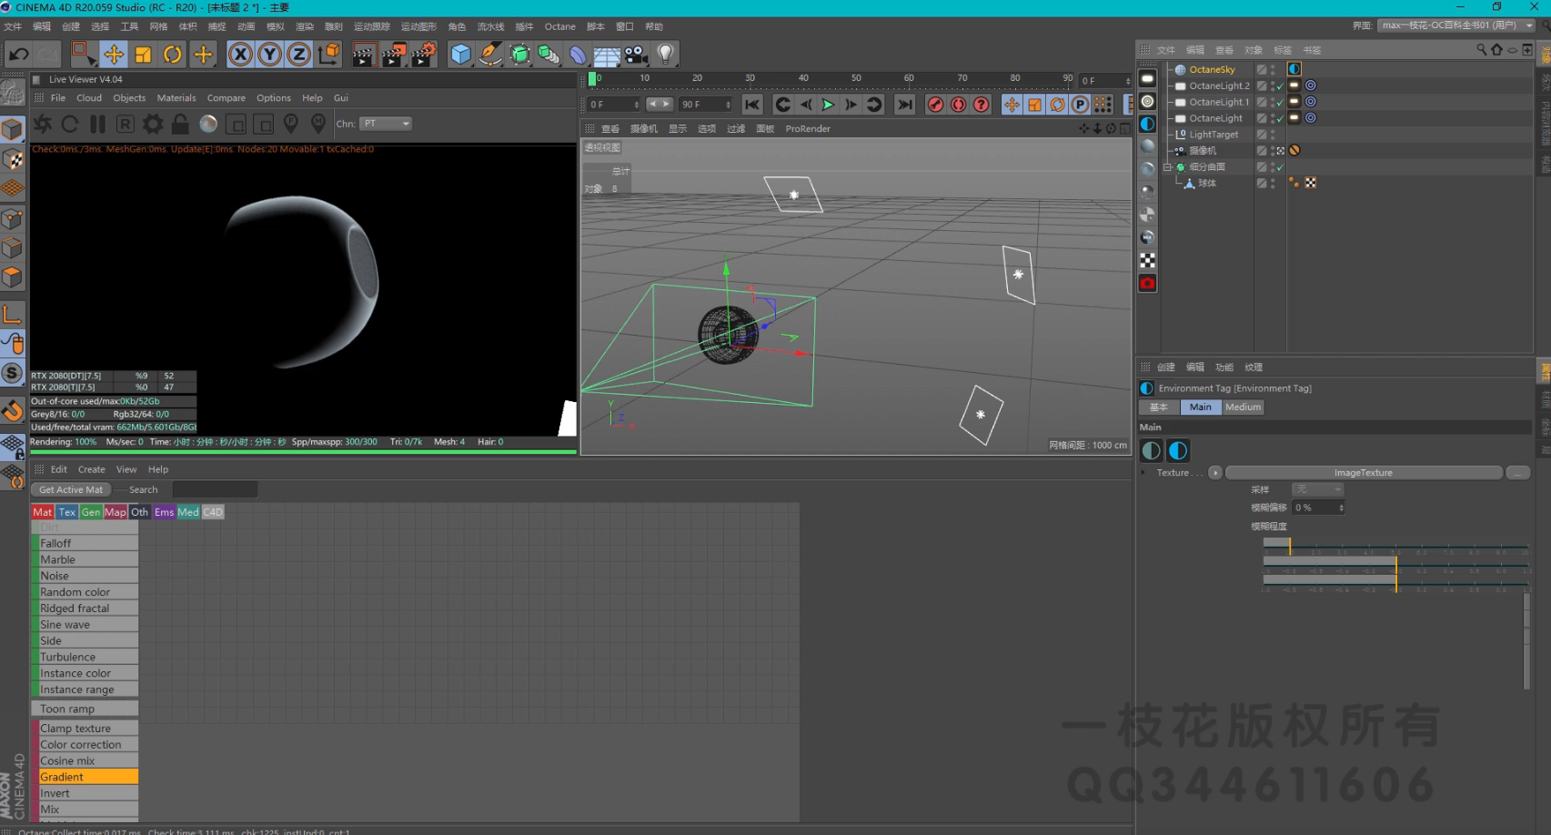The image size is (1551, 835).
Task: Open the Chn channel dropdown set to PT
Action: coord(386,124)
